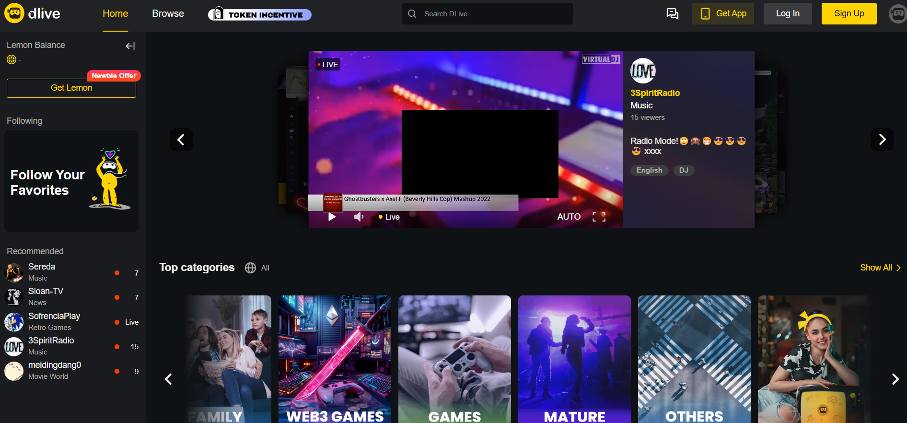
Task: Enter fullscreen on the player
Action: click(599, 217)
